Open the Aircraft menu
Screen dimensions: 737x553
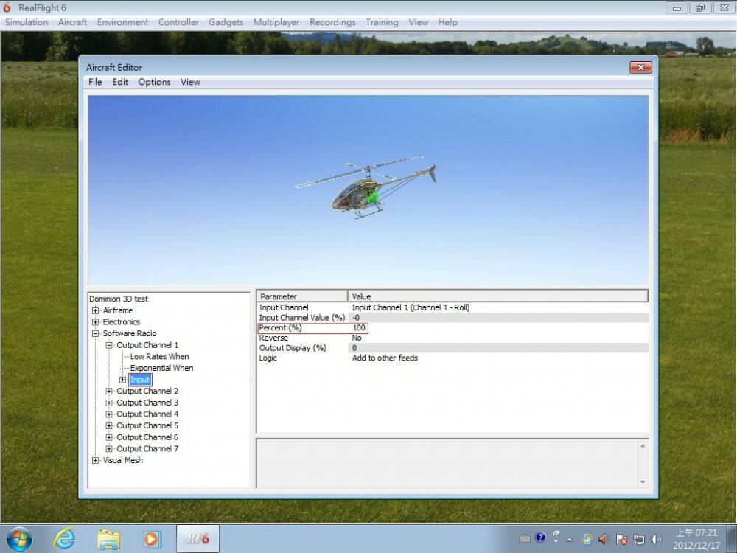(x=72, y=22)
